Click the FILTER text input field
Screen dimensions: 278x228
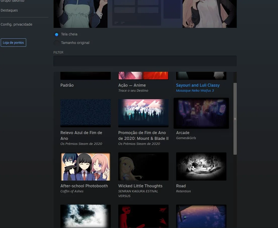coord(145,61)
